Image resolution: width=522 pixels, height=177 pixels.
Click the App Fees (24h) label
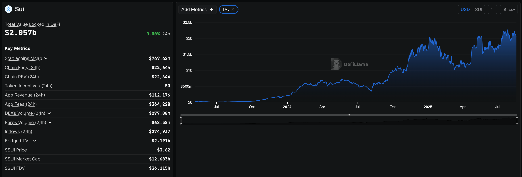click(21, 104)
